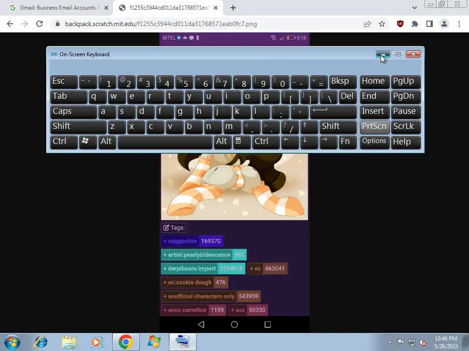Tap the right arrow key
Image resolution: width=469 pixels, height=351 pixels.
click(x=328, y=142)
